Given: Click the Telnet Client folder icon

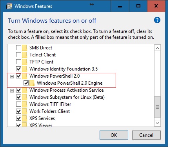Looking at the screenshot, I should point(24,55).
